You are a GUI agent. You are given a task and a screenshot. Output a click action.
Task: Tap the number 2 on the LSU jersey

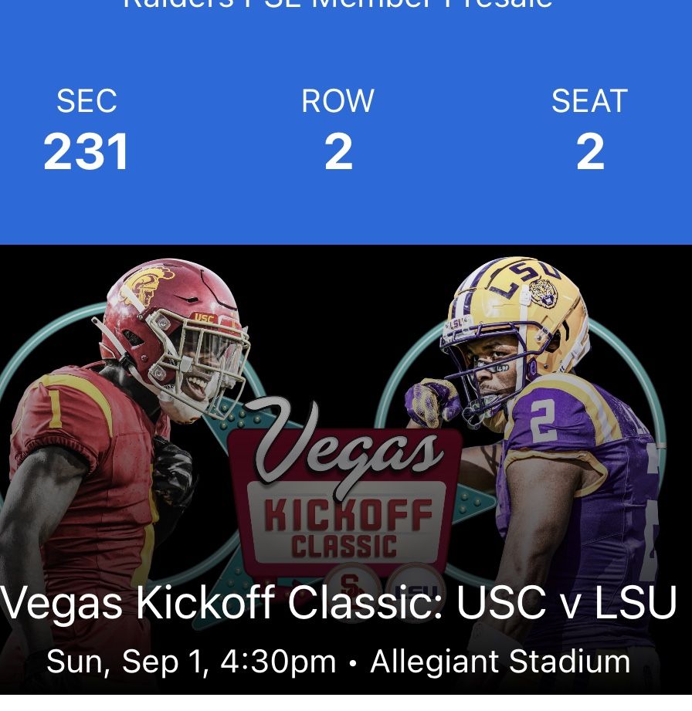point(541,422)
